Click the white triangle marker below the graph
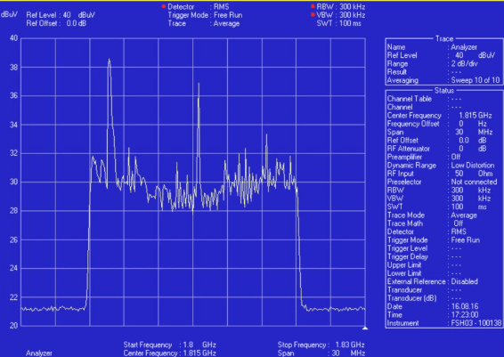The width and height of the screenshot is (504, 357). (365, 329)
